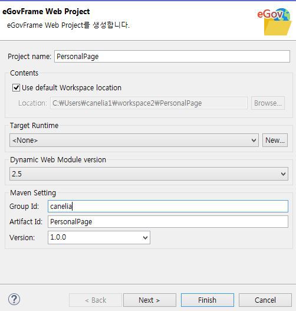Click into the Group Id field
Viewport: 296px width, 311px height.
coord(168,207)
